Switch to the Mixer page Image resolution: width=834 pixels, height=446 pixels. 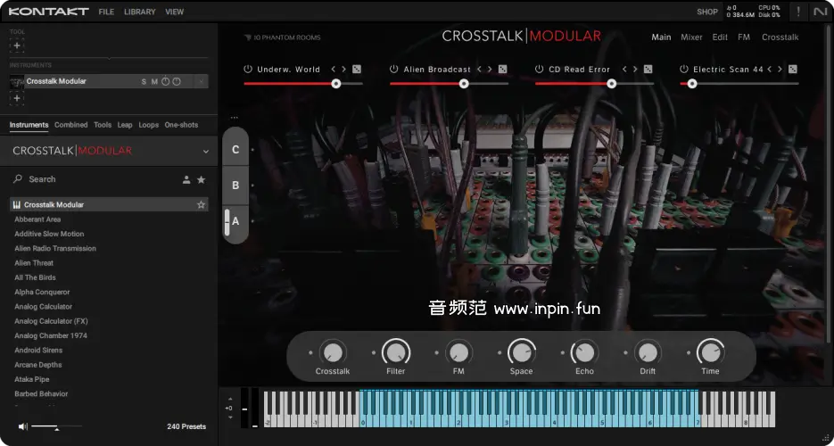pyautogui.click(x=691, y=37)
